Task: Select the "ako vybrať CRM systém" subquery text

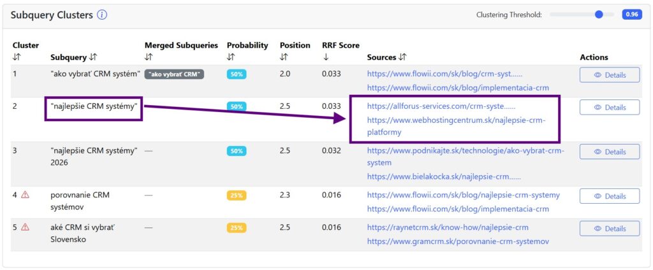Action: [95, 74]
